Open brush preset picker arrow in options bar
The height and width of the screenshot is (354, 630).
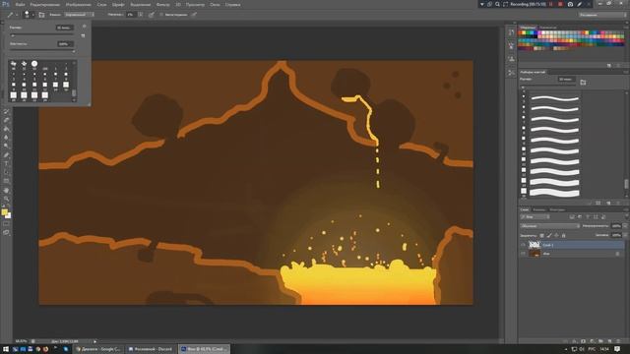(x=32, y=15)
